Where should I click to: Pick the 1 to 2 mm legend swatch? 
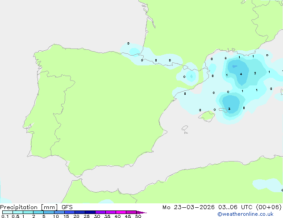[28, 212]
